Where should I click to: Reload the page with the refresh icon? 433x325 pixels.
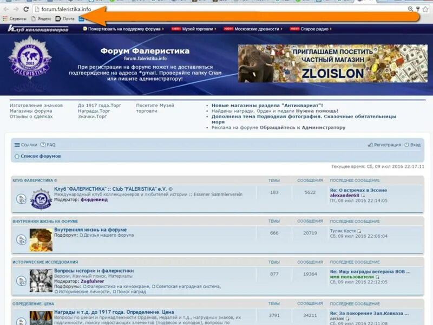[x=26, y=9]
